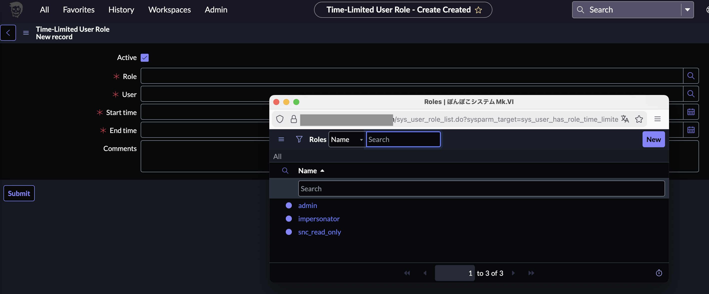Open the Roles list context menu
The image size is (709, 294).
[x=281, y=139]
